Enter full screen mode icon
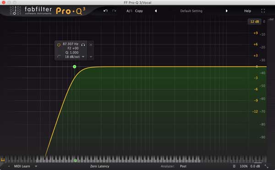This screenshot has width=275, height=170. pyautogui.click(x=263, y=11)
